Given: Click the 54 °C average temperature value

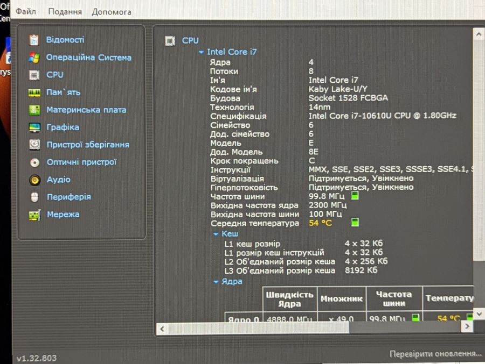Looking at the screenshot, I should [x=320, y=223].
